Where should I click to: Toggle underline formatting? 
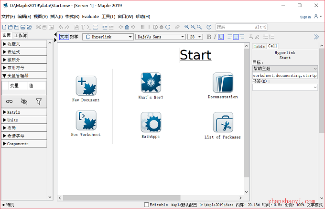[x=221, y=37]
